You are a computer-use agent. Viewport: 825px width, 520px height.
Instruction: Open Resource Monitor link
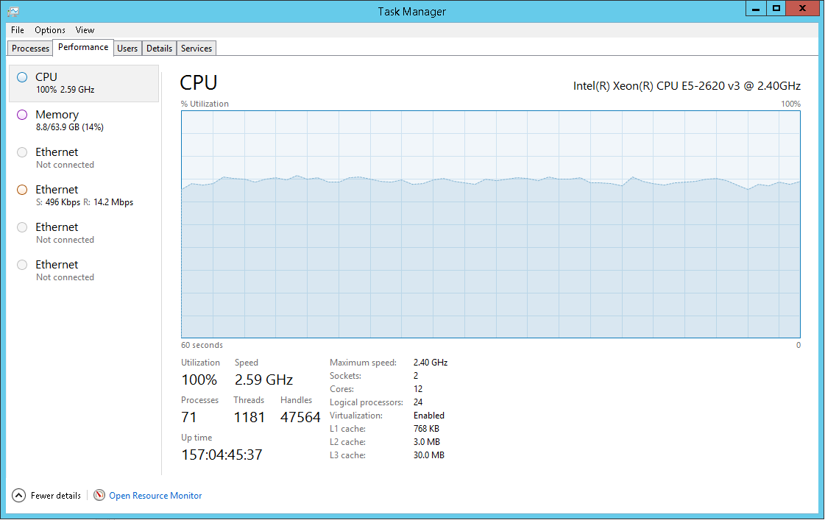(155, 496)
